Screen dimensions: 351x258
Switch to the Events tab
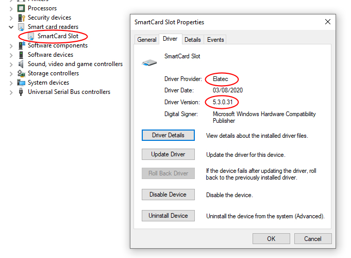pyautogui.click(x=215, y=40)
